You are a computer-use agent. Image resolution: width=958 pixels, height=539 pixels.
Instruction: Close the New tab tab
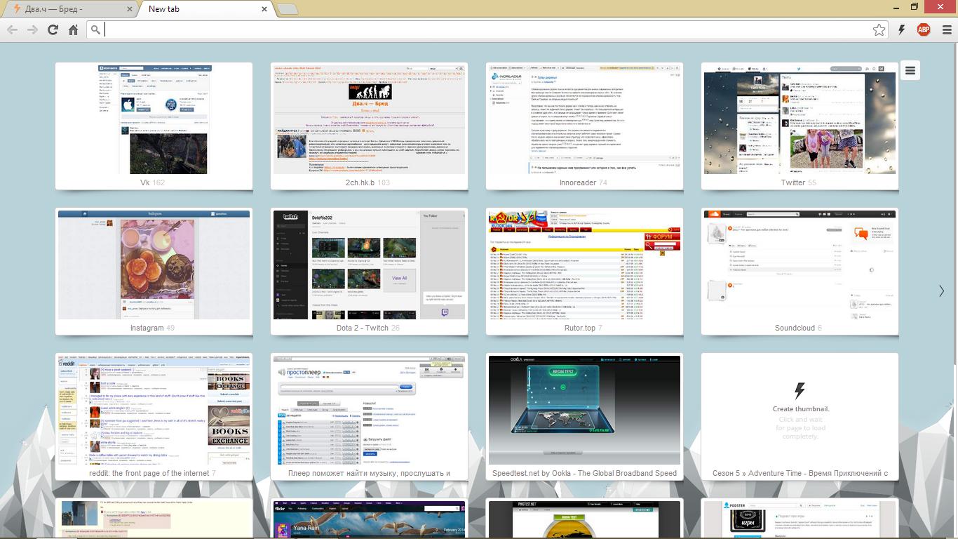(x=264, y=9)
